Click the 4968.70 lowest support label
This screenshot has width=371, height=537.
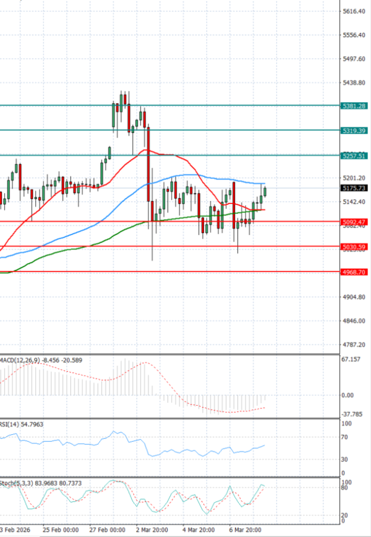pyautogui.click(x=354, y=272)
